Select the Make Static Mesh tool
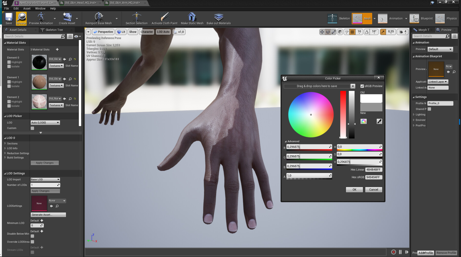Viewport: 461px width, 257px height. click(192, 18)
